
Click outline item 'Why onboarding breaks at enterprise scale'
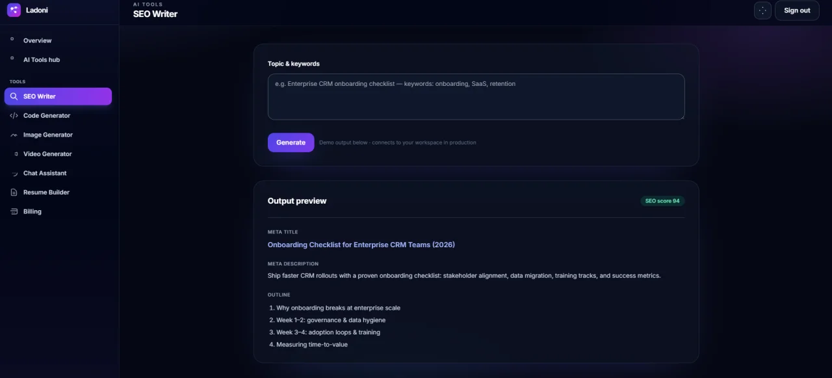coord(338,308)
